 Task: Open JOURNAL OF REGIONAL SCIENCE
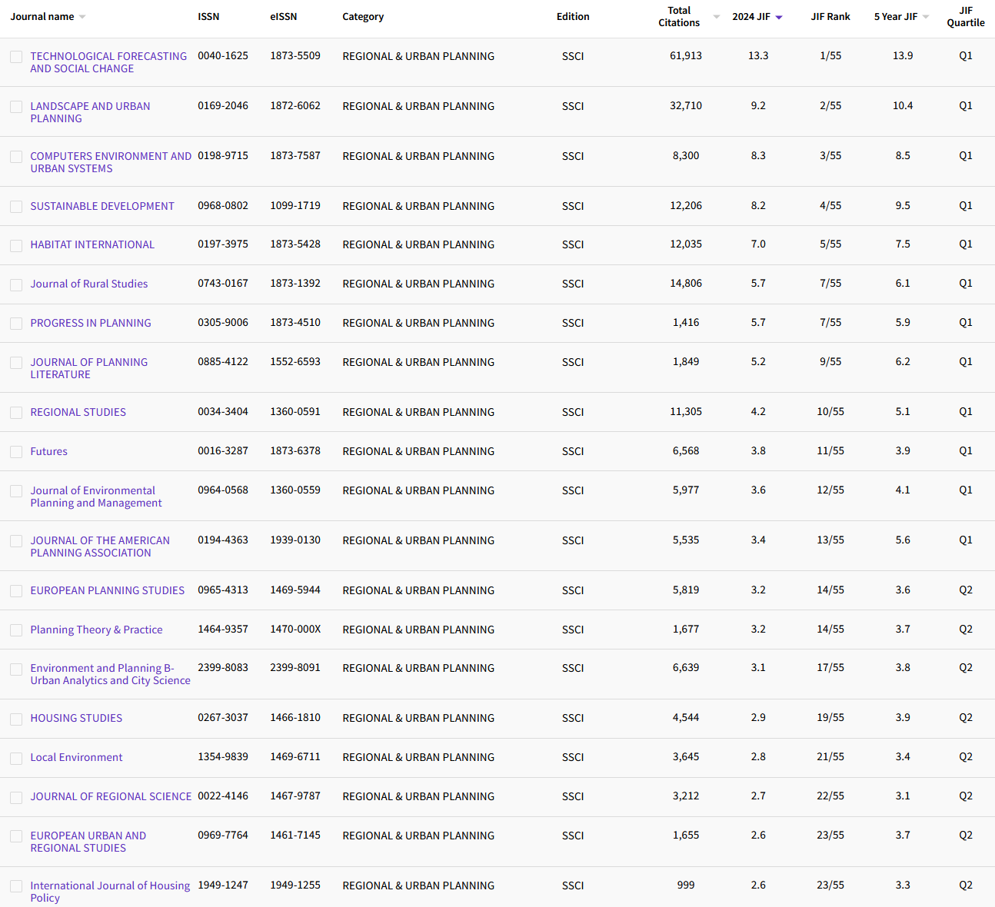tap(111, 796)
